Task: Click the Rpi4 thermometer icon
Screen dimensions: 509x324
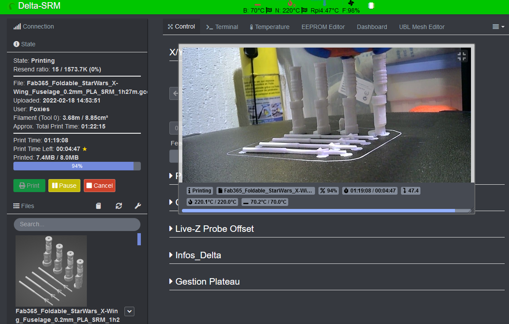Action: coord(324,3)
